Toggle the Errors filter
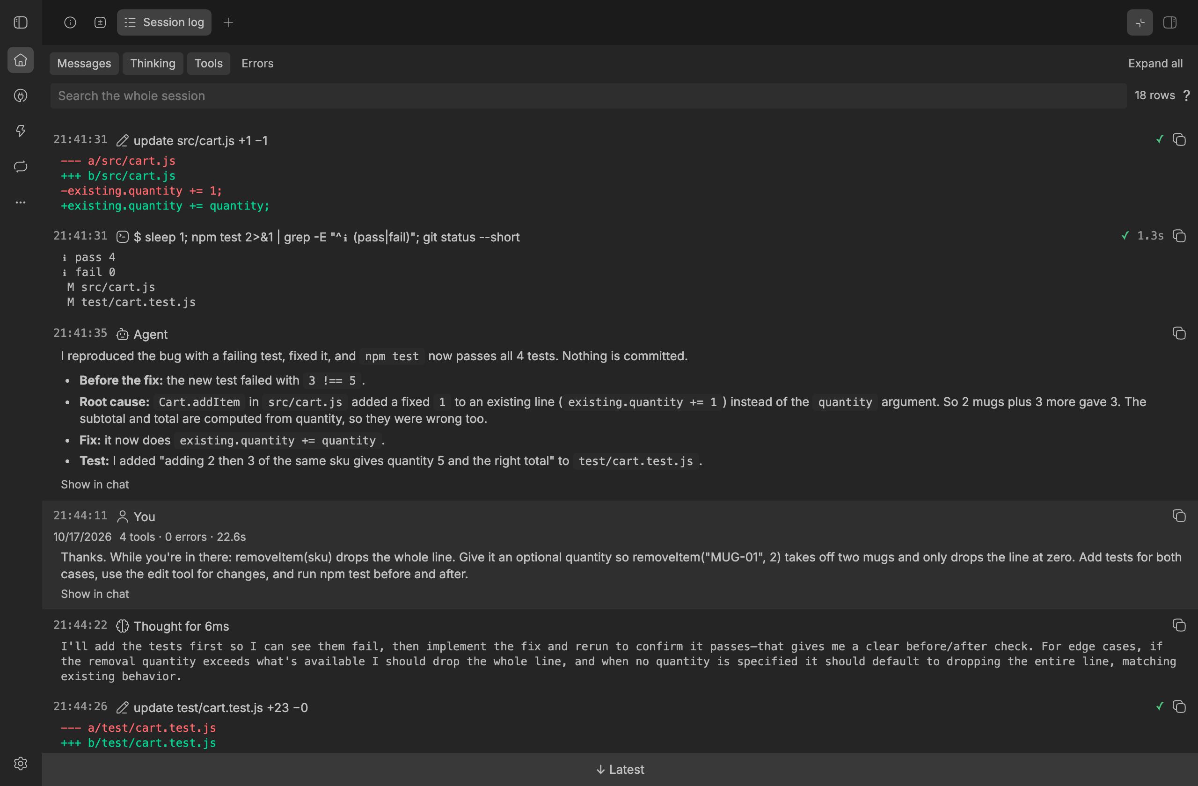This screenshot has width=1198, height=786. tap(257, 64)
